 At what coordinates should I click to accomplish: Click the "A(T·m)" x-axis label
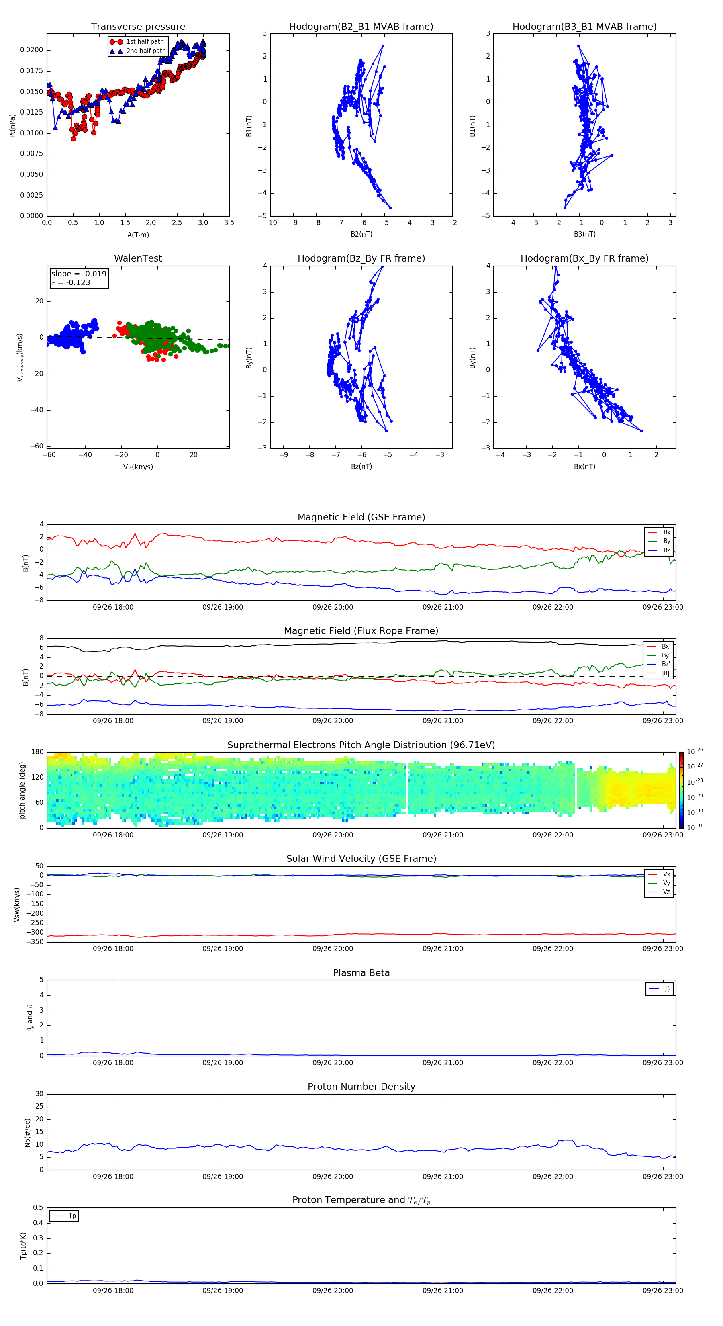pyautogui.click(x=138, y=235)
